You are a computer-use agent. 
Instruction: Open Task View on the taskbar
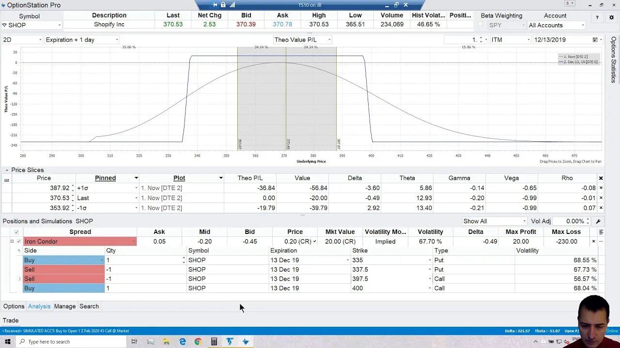pos(134,342)
